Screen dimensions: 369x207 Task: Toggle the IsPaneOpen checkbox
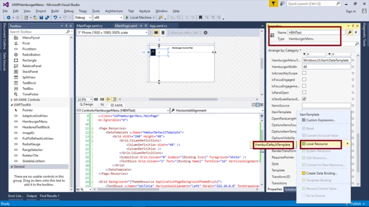(304, 92)
